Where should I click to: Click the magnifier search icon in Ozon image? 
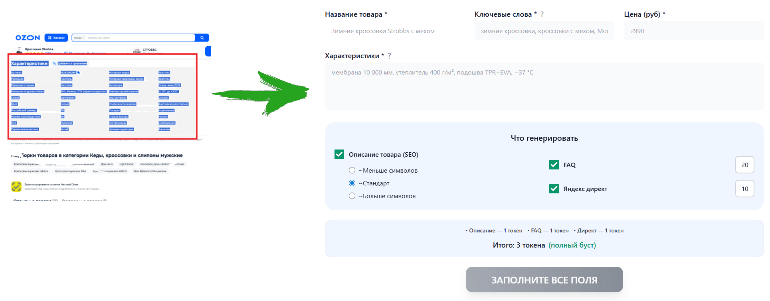pyautogui.click(x=202, y=38)
